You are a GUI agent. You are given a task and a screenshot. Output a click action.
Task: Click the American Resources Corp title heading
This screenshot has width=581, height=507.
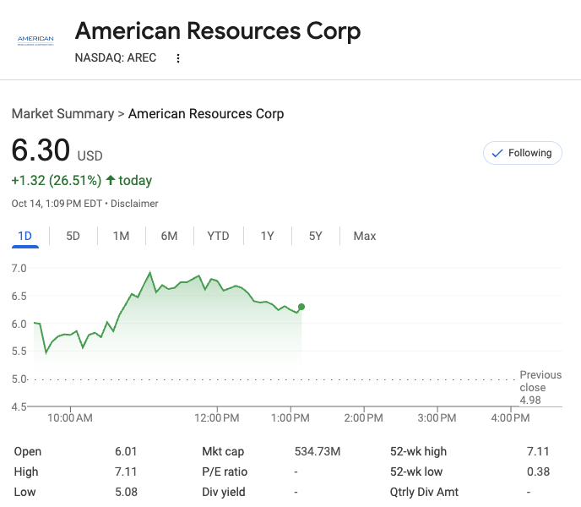(x=218, y=30)
